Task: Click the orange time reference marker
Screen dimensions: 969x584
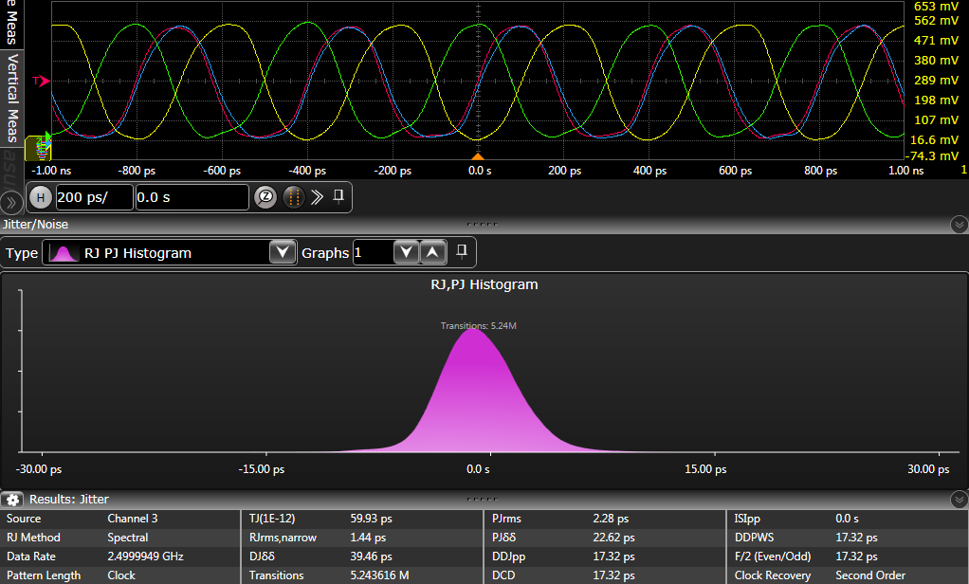Action: click(x=478, y=155)
